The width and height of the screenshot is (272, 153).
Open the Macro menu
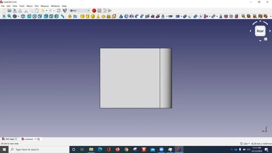[x=29, y=6]
